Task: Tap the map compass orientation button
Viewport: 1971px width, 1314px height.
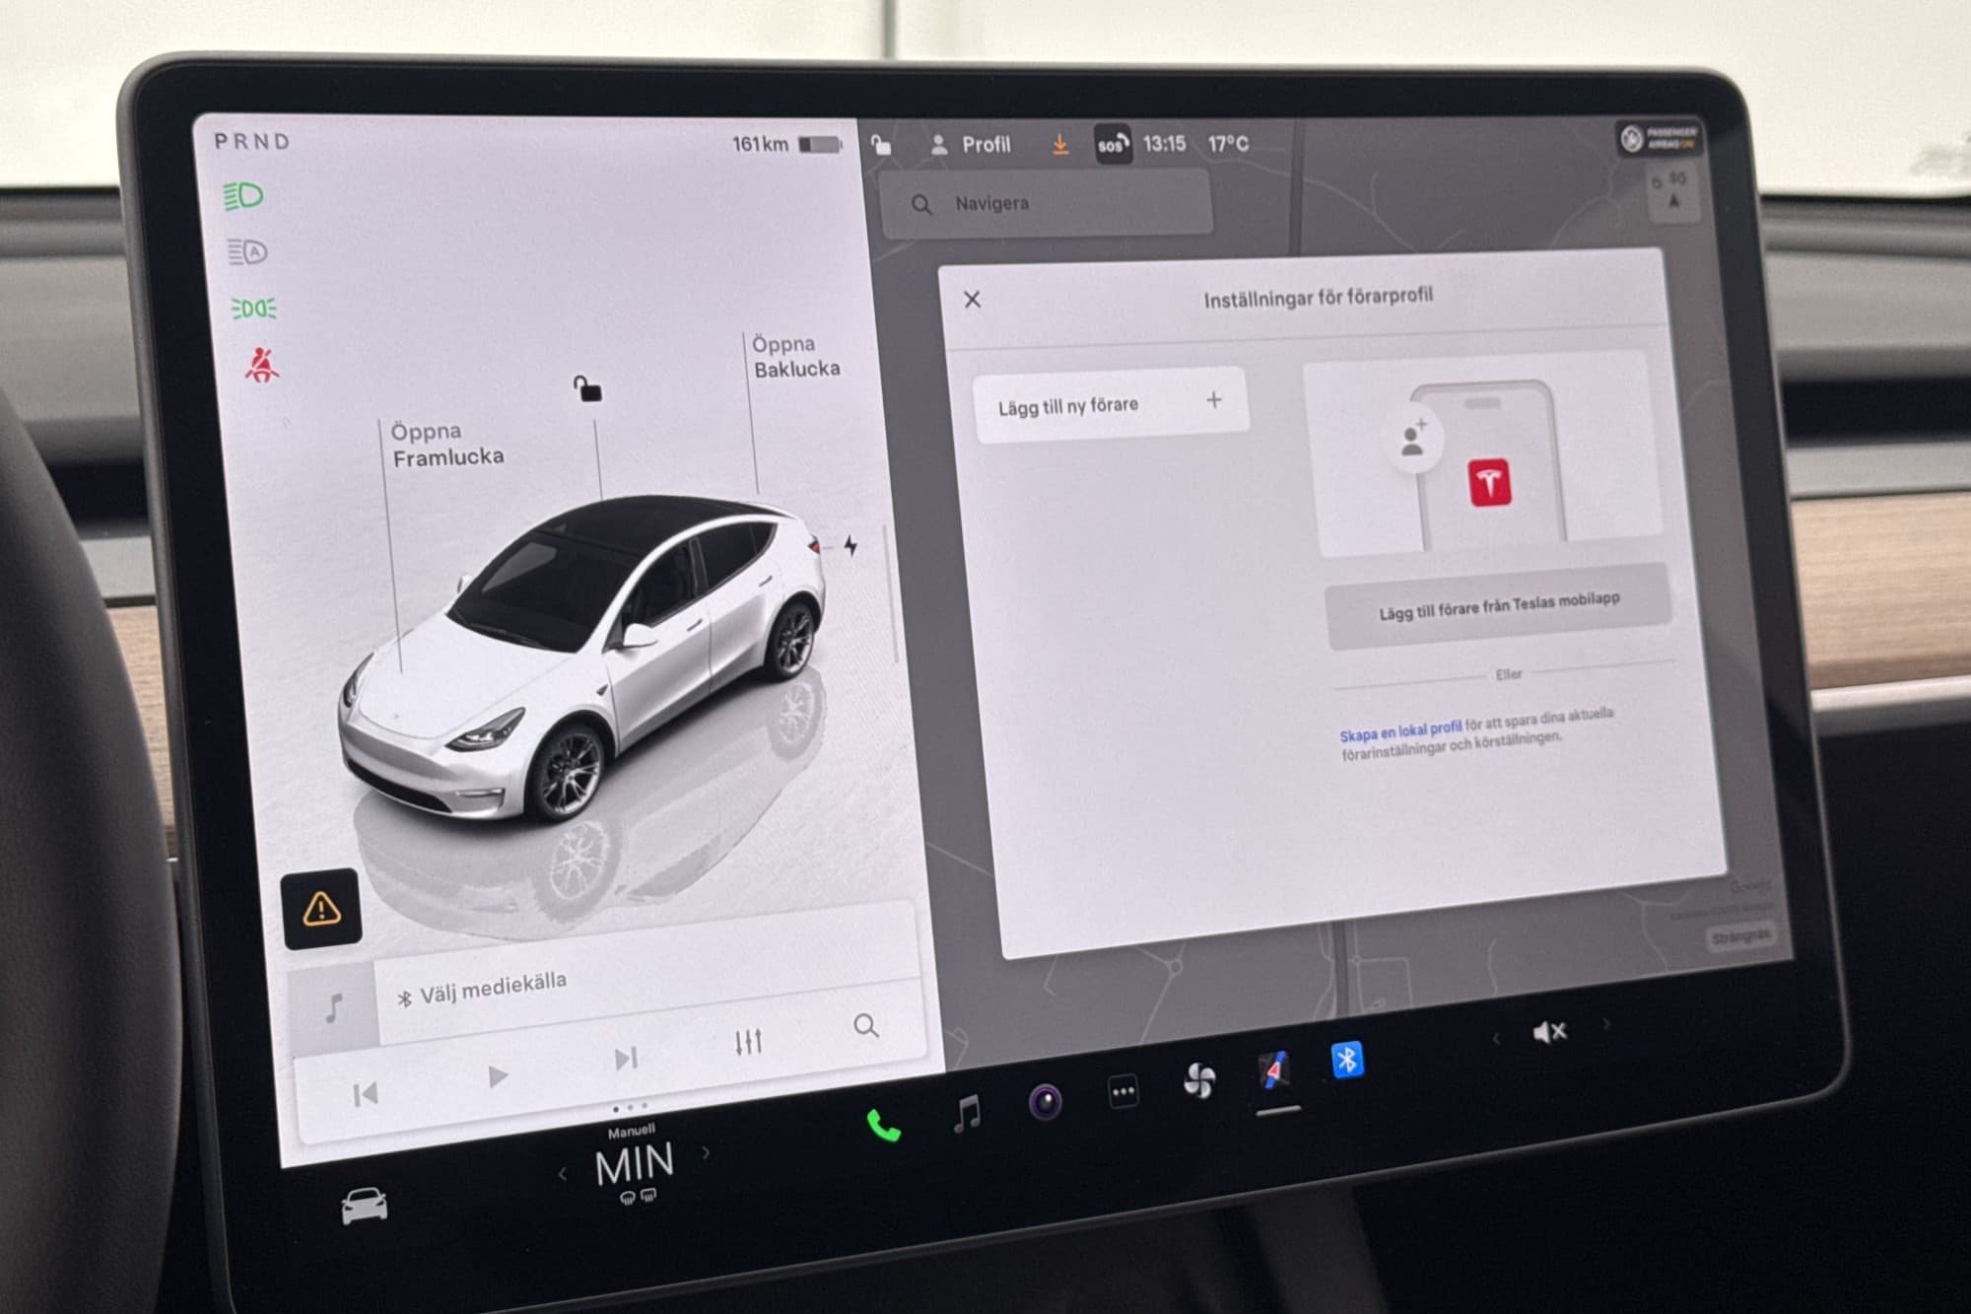Action: tap(1673, 193)
